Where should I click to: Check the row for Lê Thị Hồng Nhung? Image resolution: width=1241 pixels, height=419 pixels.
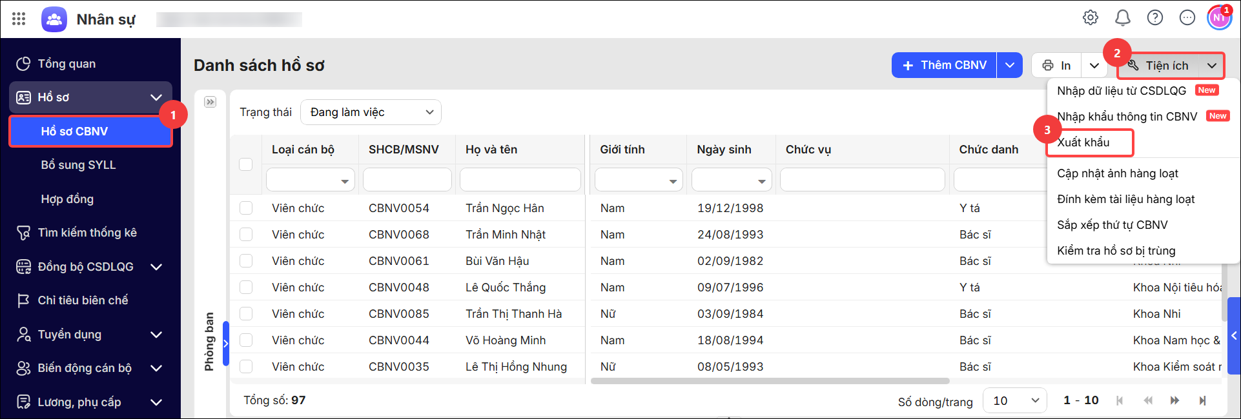point(246,367)
